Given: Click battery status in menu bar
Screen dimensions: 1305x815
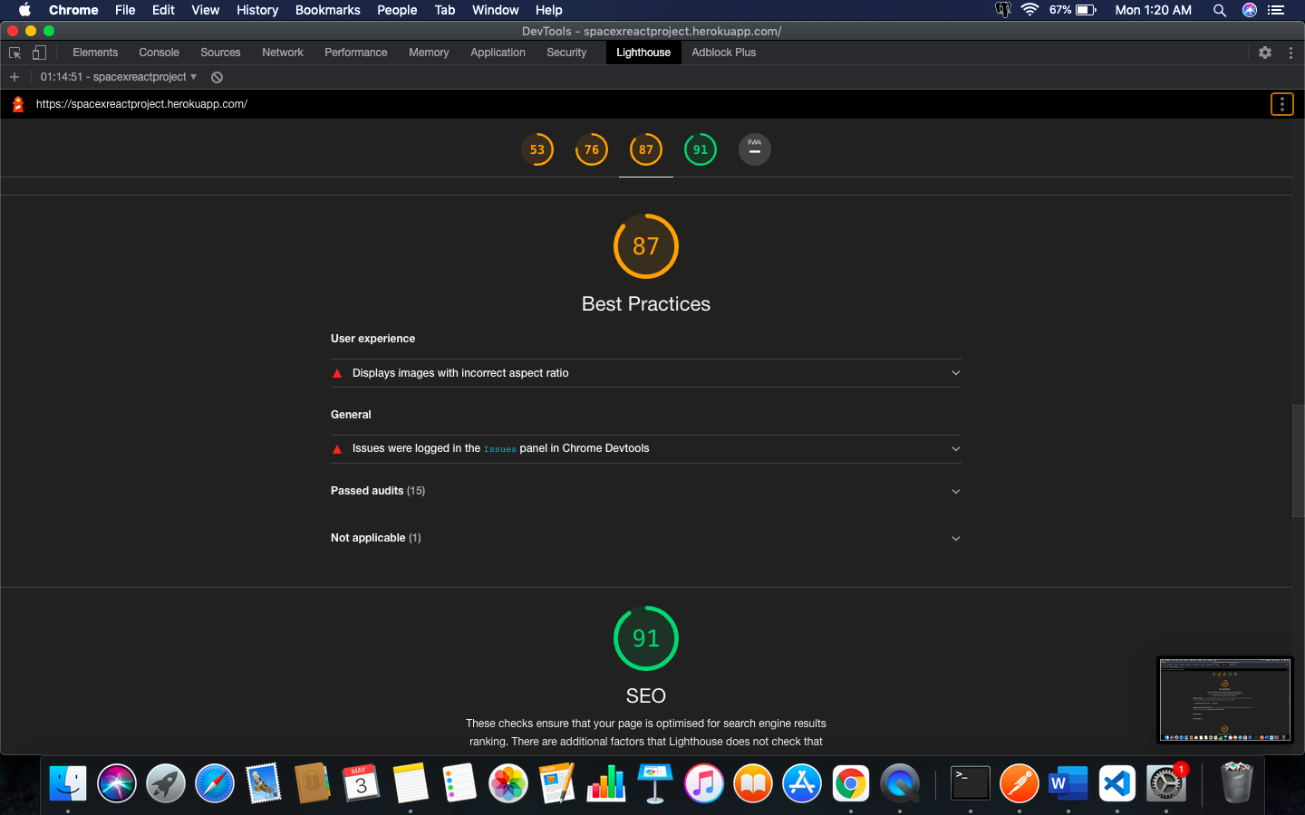Looking at the screenshot, I should [1074, 10].
